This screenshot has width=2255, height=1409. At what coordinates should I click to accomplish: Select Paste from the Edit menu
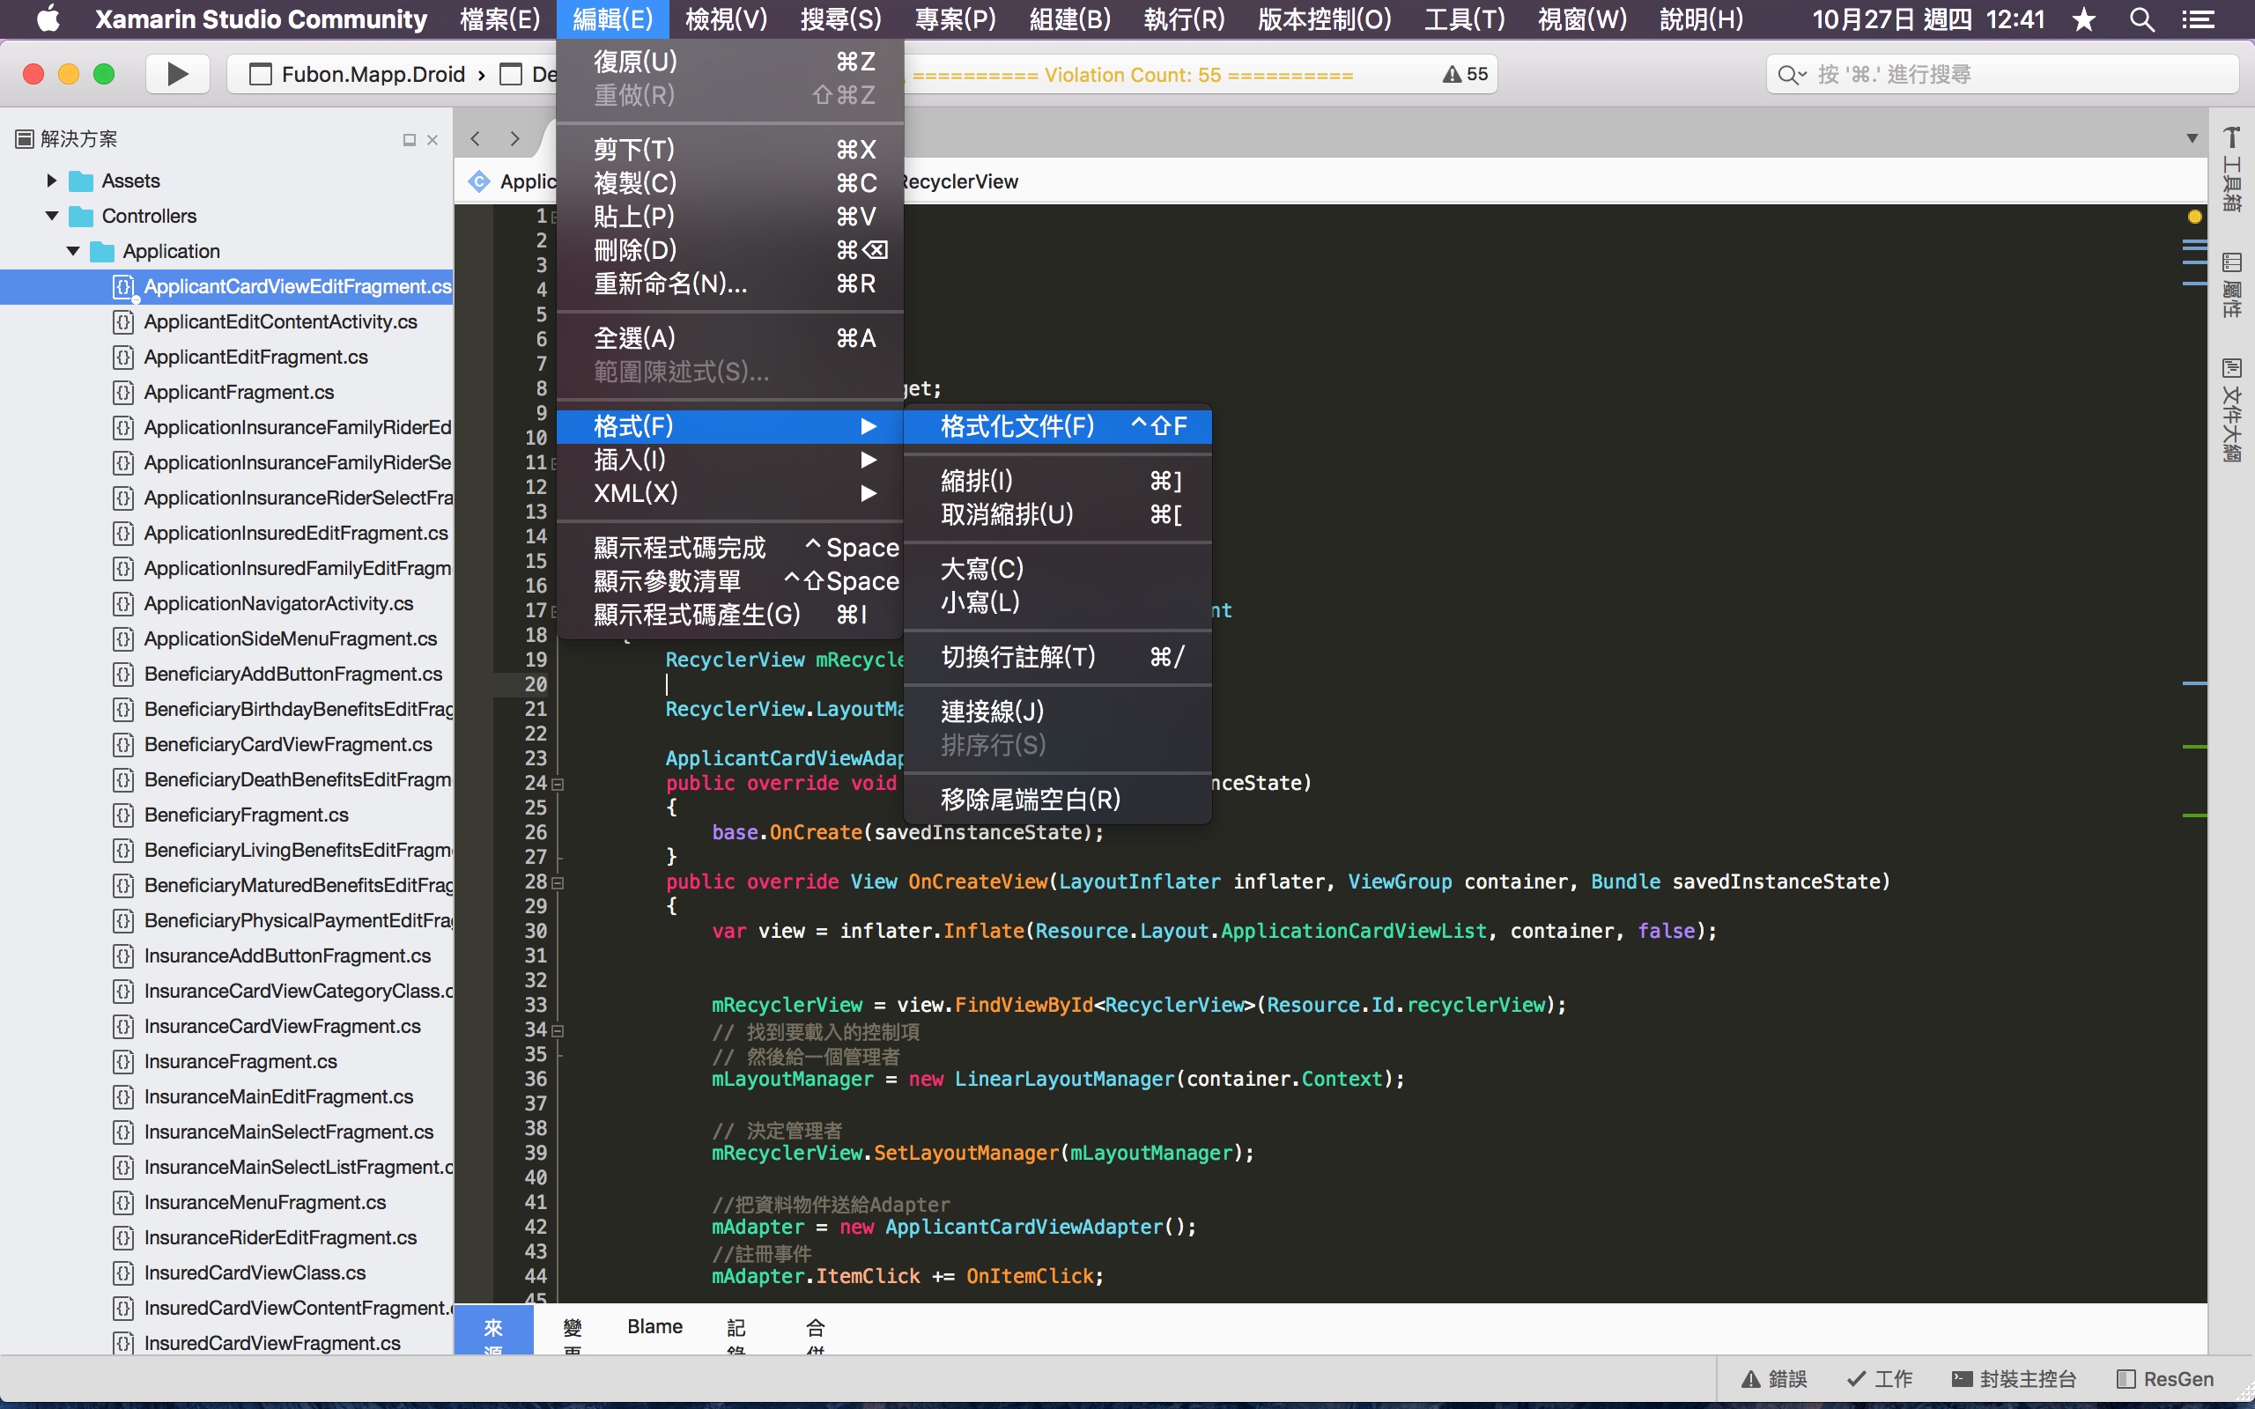pyautogui.click(x=729, y=218)
